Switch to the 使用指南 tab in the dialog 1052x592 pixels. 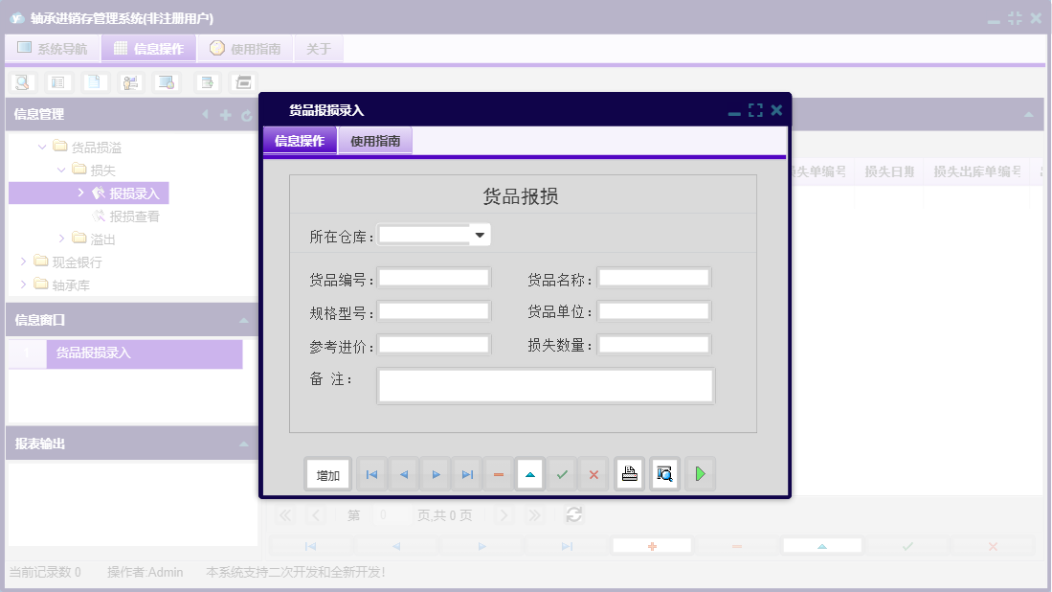[x=375, y=139]
